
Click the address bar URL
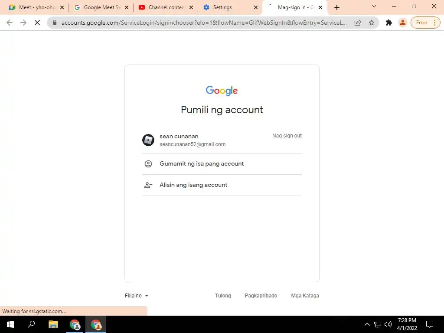point(204,23)
